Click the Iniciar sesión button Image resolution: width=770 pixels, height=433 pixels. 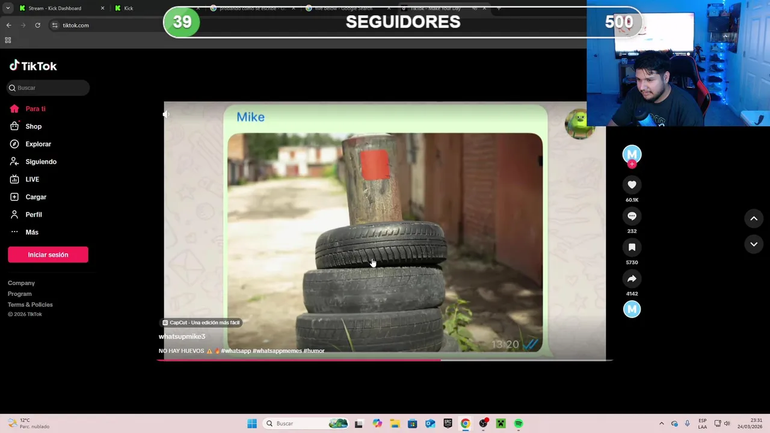(x=48, y=255)
